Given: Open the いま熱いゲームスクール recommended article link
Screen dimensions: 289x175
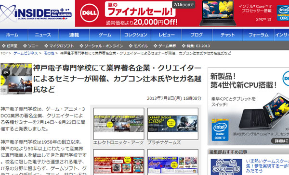Looking at the screenshot, I should tap(267, 166).
